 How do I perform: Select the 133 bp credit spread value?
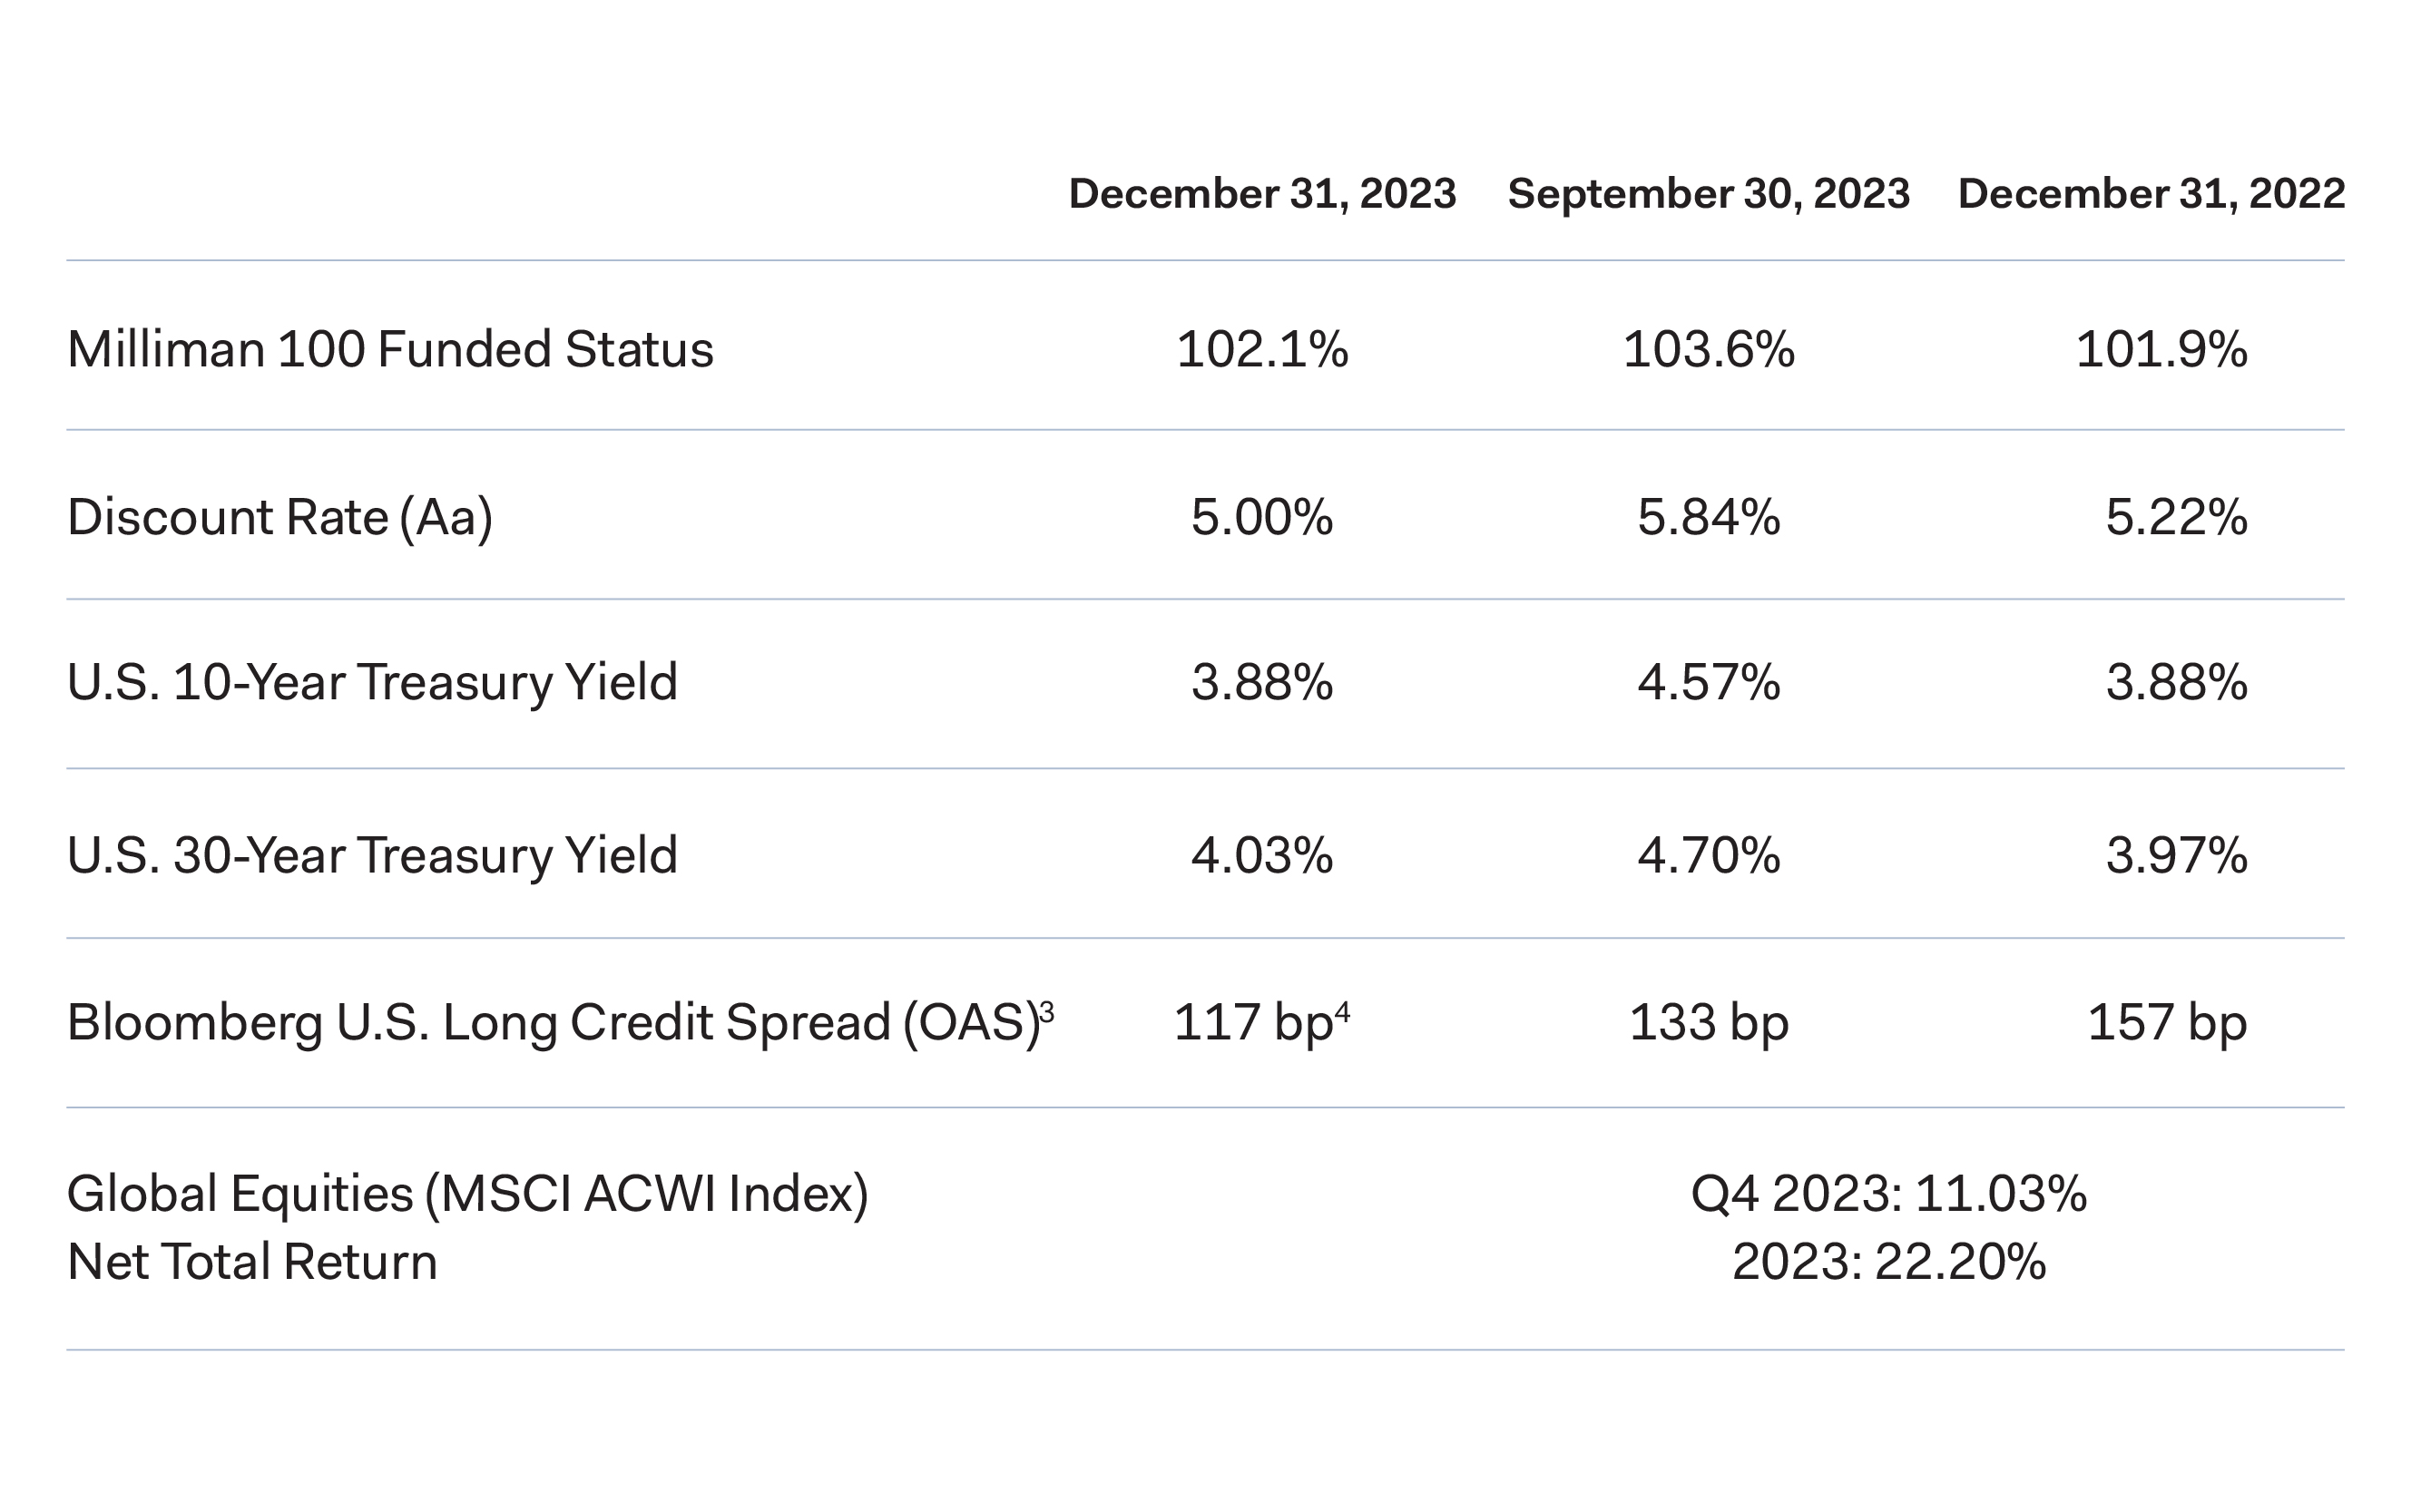[1708, 1023]
